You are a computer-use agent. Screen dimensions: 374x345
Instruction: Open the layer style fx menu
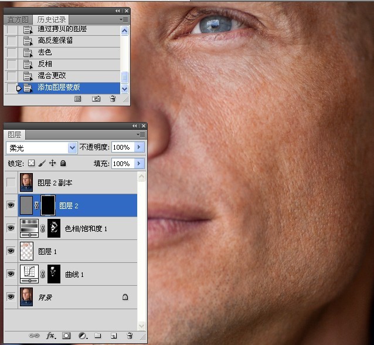pos(51,336)
